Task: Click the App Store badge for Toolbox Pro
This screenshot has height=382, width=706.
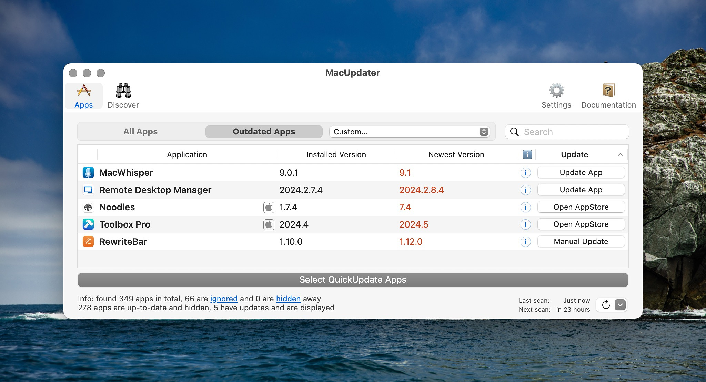Action: click(x=269, y=224)
